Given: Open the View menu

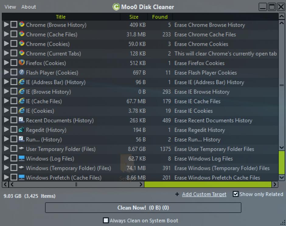Looking at the screenshot, I should click(x=10, y=7).
